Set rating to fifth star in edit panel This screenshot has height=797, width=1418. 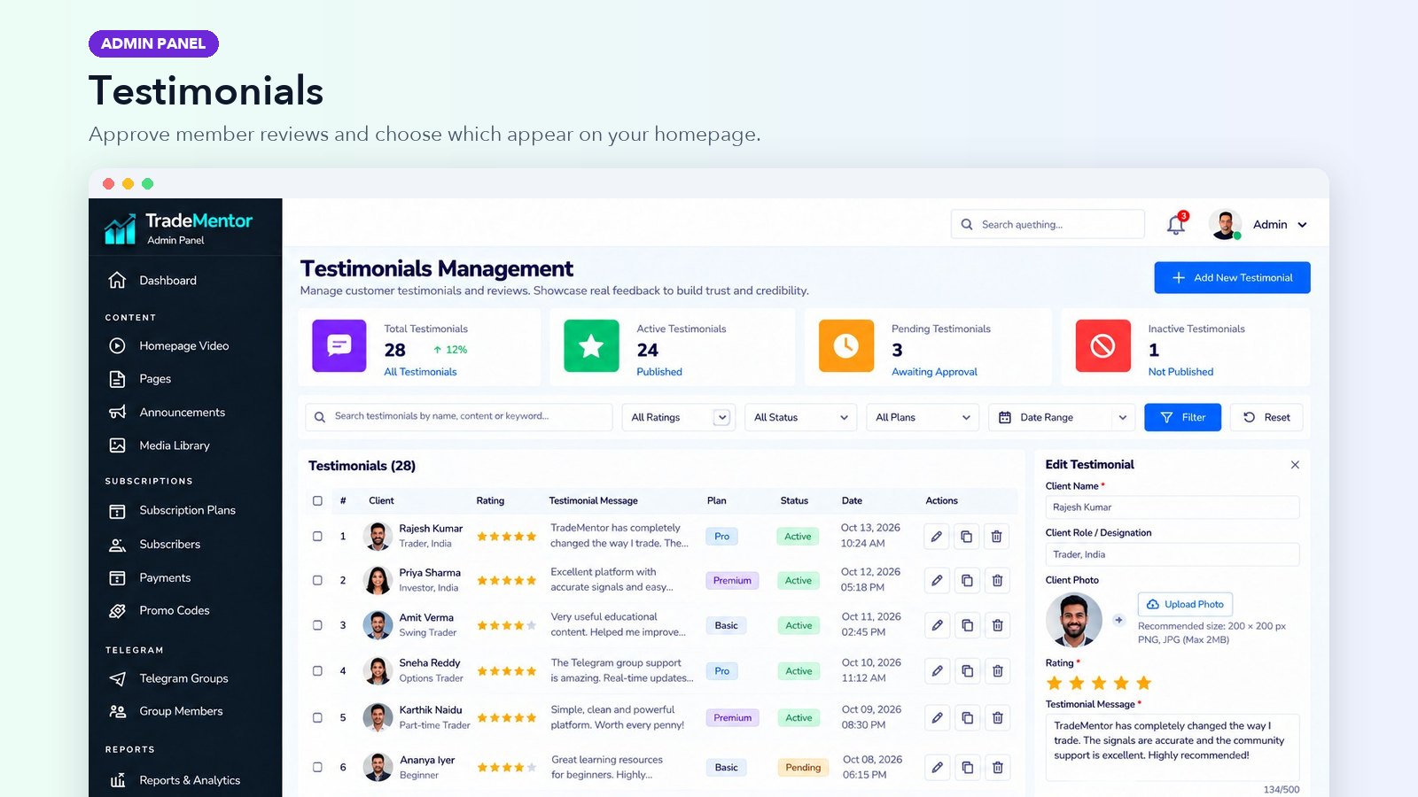coord(1144,683)
